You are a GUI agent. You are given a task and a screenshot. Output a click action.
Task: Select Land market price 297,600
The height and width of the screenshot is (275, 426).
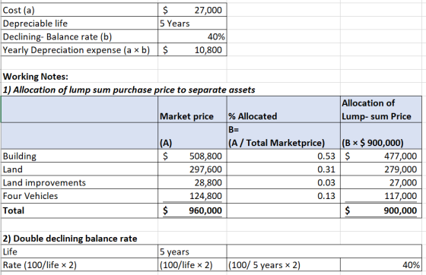point(192,169)
